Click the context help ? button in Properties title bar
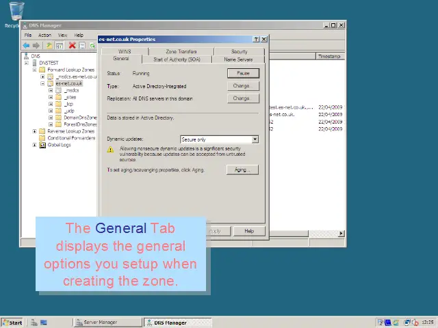 tap(256, 40)
